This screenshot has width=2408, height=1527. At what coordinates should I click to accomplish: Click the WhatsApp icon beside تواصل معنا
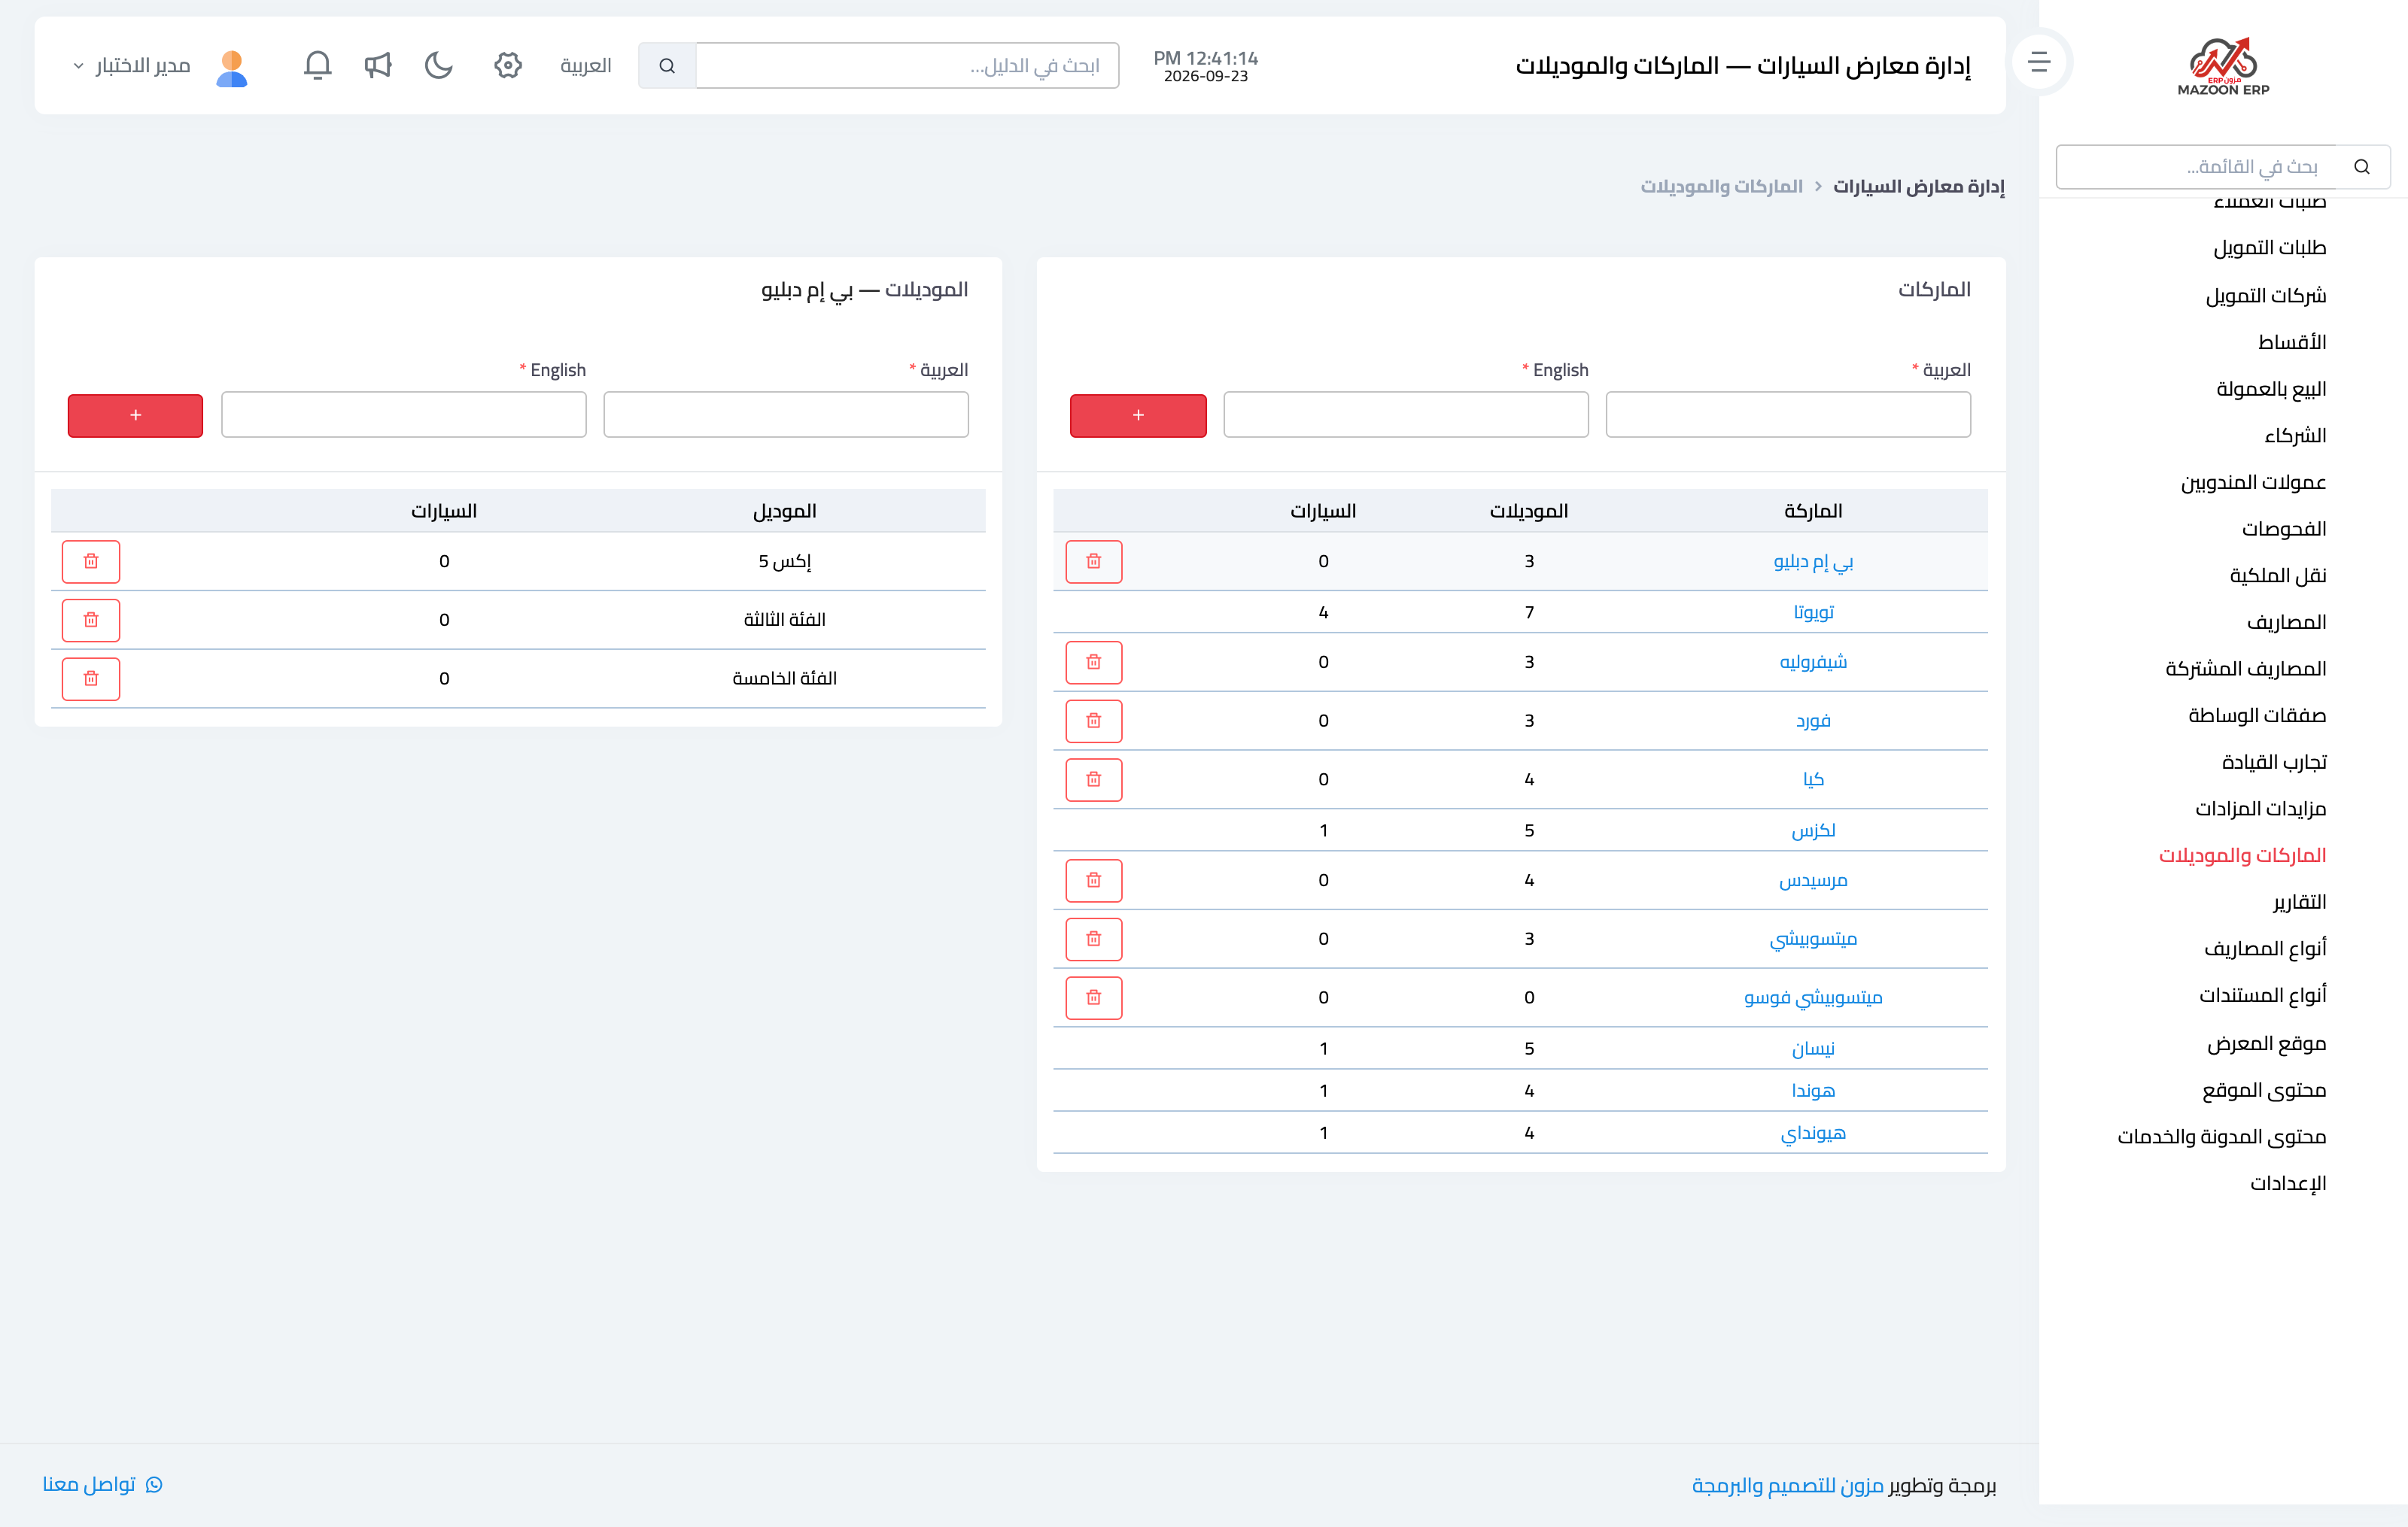[154, 1484]
